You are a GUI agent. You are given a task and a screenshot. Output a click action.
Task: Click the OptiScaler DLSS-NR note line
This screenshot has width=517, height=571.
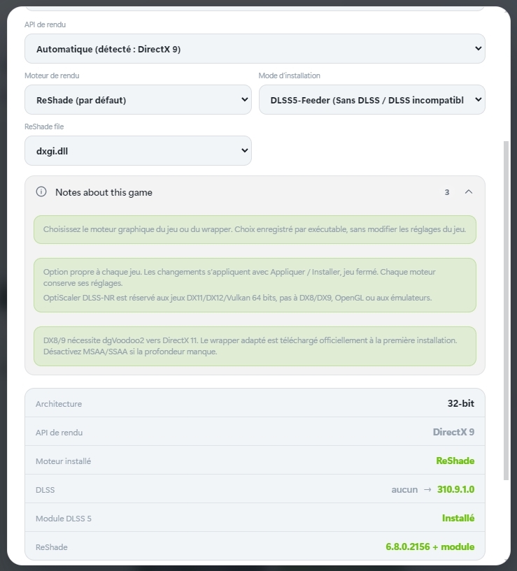point(237,298)
